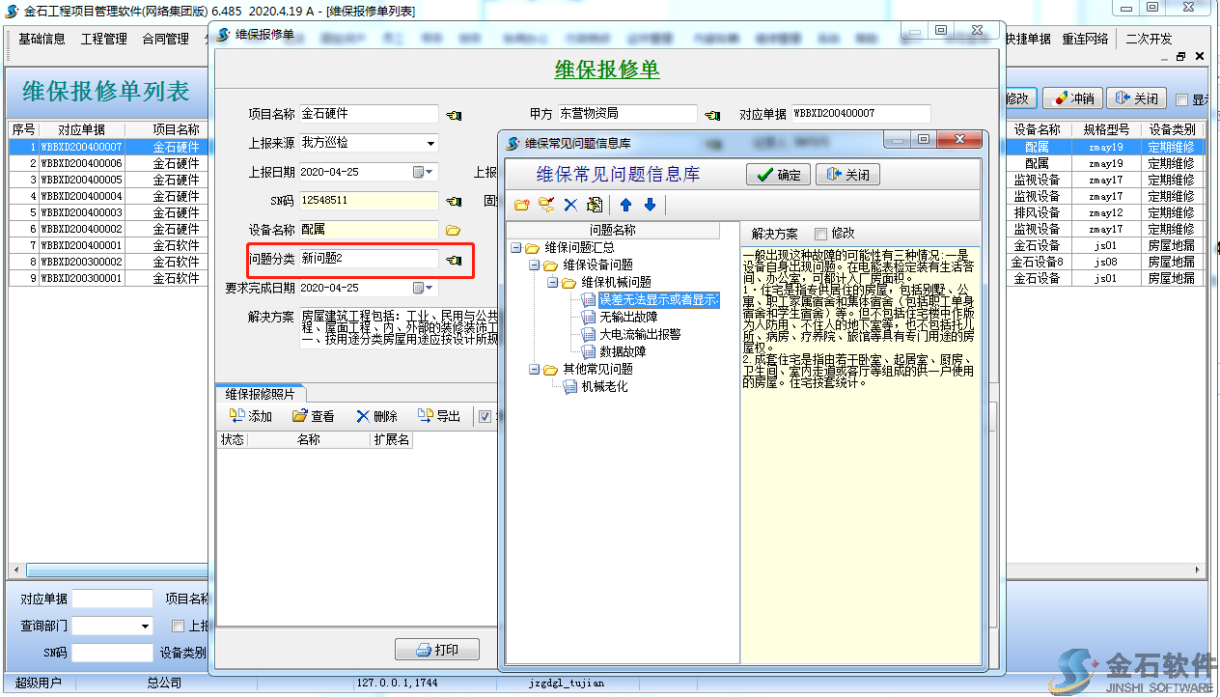Click the list's horizontal scrollbar left arrow
The image size is (1220, 697).
coord(15,570)
